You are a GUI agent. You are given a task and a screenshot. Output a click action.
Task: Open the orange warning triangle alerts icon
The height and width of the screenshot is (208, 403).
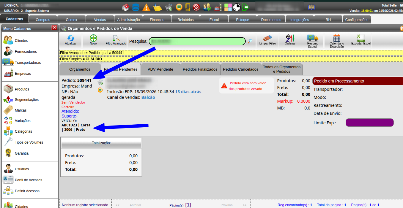point(146,7)
